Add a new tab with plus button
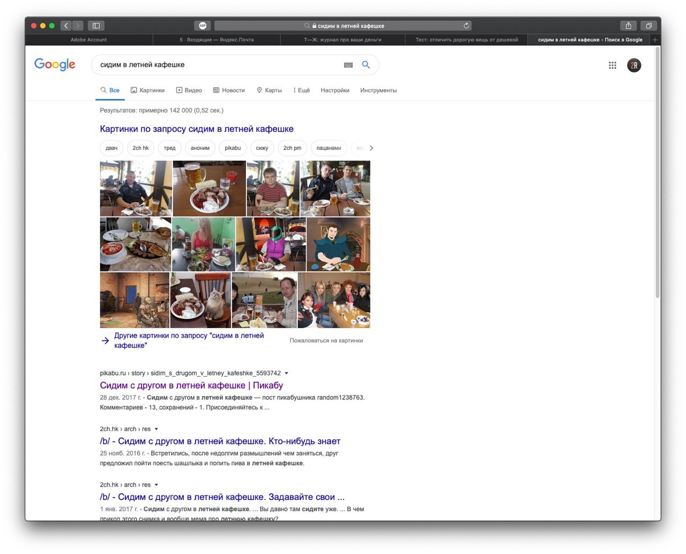The image size is (686, 554). click(x=655, y=40)
